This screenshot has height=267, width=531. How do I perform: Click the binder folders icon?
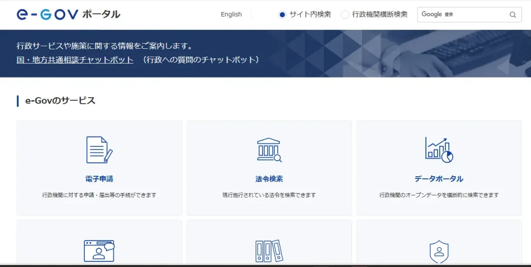pos(269,251)
